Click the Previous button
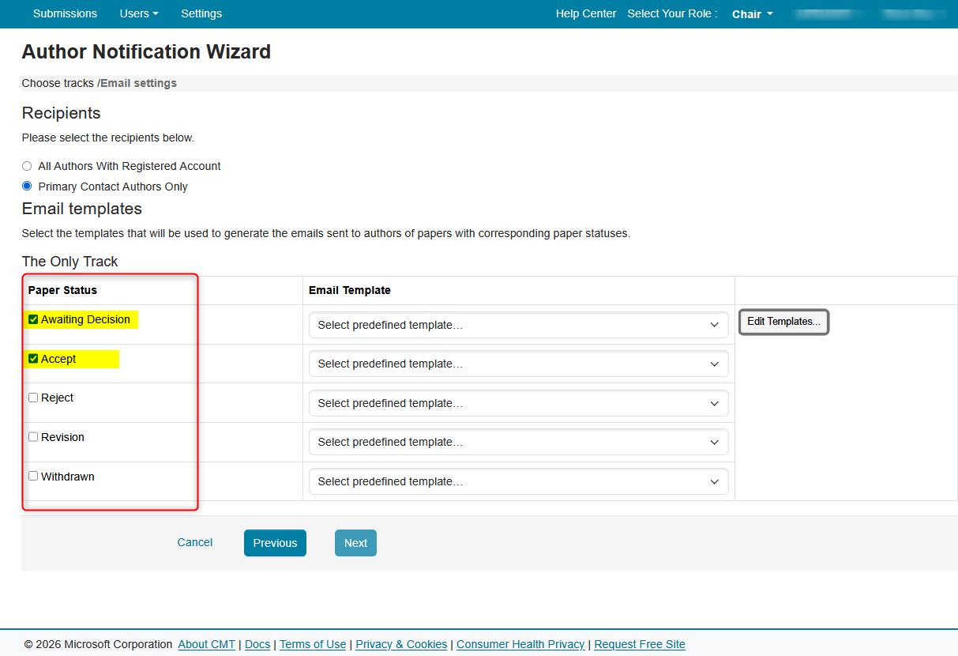Viewport: 958px width, 656px height. tap(275, 543)
